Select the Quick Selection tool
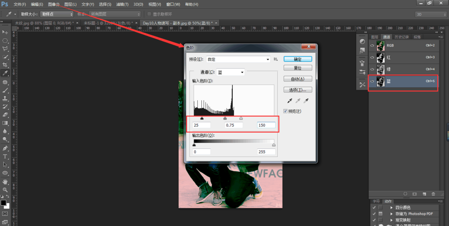Viewport: 449px width, 226px height. click(5, 57)
